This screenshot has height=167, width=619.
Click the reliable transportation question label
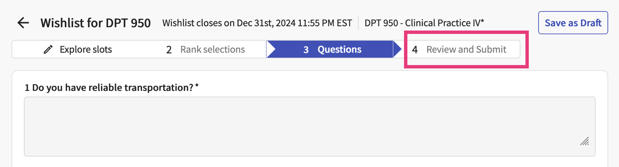click(109, 88)
